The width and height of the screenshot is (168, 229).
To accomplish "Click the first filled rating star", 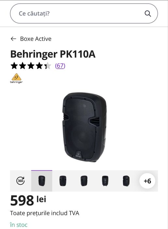I will click(14, 66).
